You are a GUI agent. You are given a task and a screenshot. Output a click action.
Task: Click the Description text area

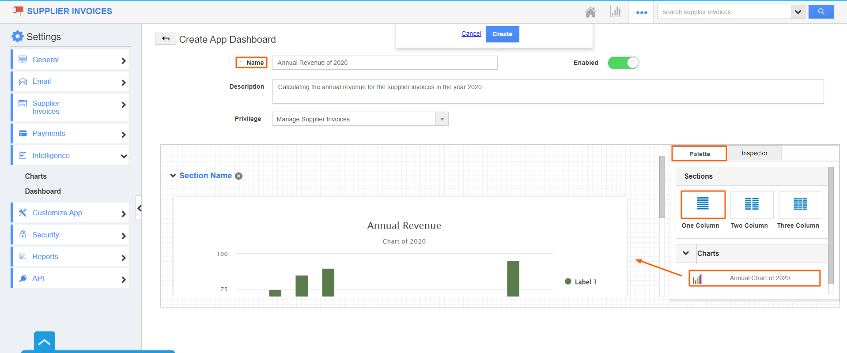(548, 91)
